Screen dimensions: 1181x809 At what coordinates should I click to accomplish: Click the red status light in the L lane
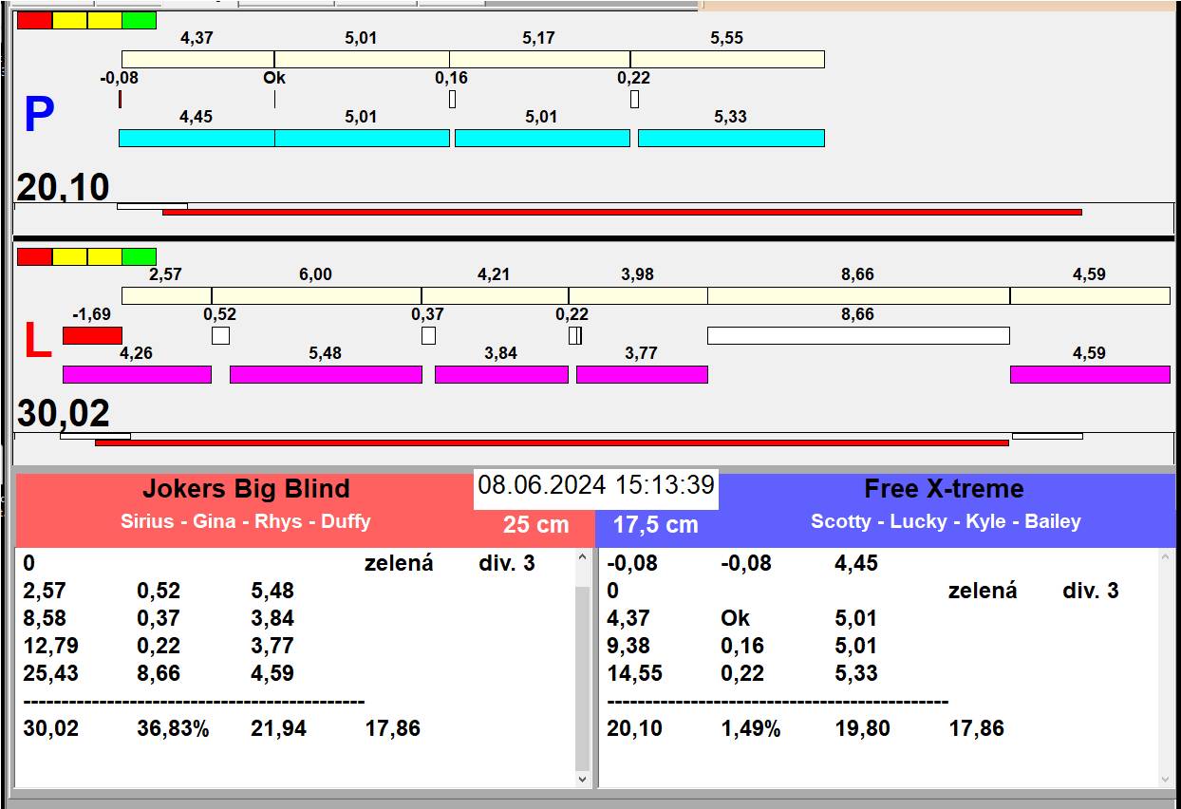(35, 256)
